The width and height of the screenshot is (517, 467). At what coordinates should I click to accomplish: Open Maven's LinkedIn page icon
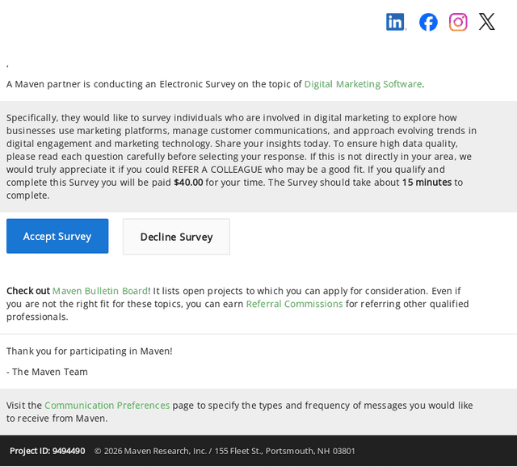(396, 22)
